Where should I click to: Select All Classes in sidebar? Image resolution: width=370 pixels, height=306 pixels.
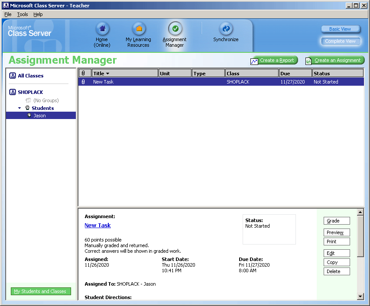[31, 76]
